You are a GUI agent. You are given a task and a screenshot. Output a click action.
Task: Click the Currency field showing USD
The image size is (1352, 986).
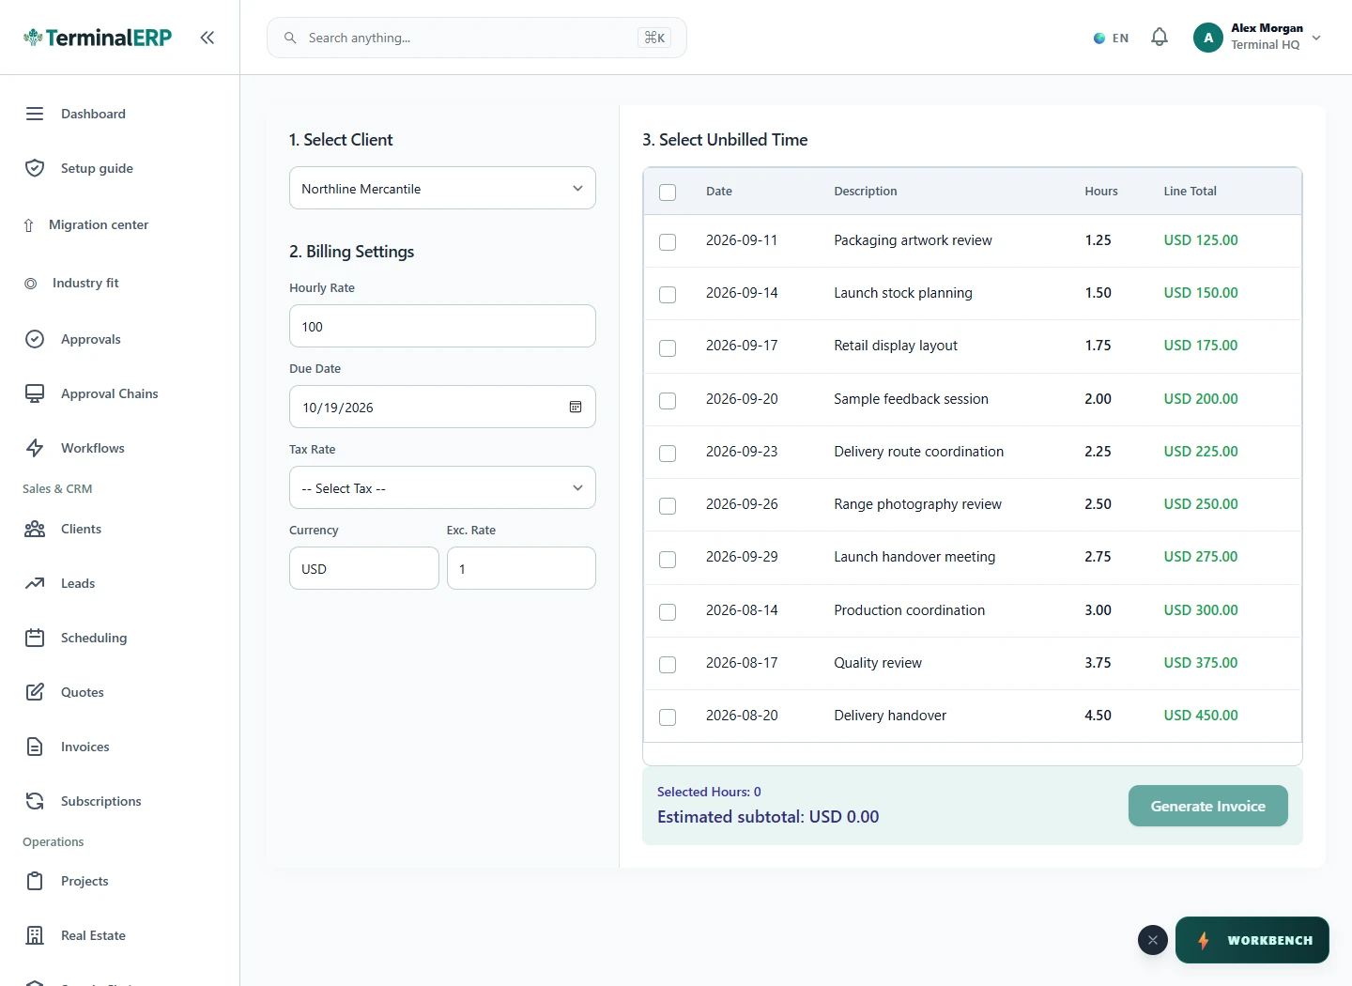pyautogui.click(x=363, y=568)
